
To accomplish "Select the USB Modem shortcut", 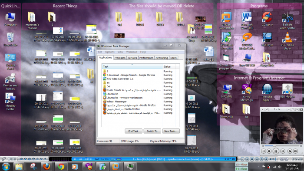I will pos(287,91).
